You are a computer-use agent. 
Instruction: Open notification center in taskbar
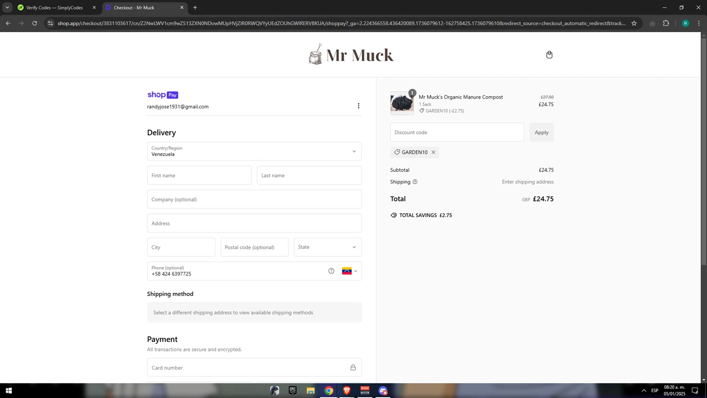coord(695,390)
